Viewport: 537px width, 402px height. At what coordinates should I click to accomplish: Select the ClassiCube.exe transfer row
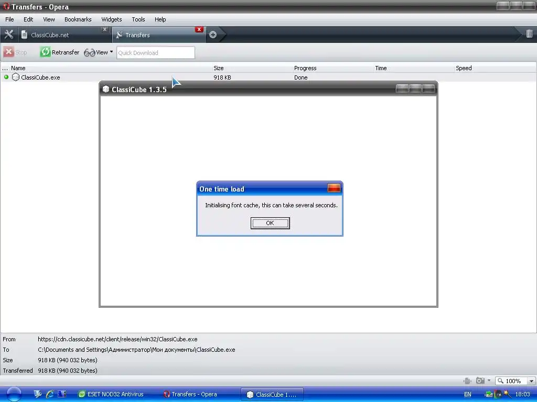click(x=268, y=77)
